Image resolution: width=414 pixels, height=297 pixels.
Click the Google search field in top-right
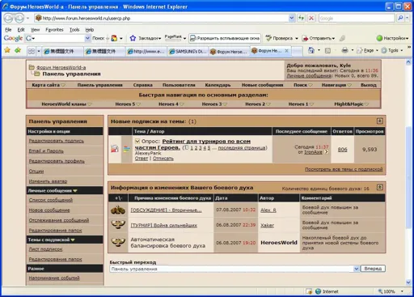pos(357,18)
